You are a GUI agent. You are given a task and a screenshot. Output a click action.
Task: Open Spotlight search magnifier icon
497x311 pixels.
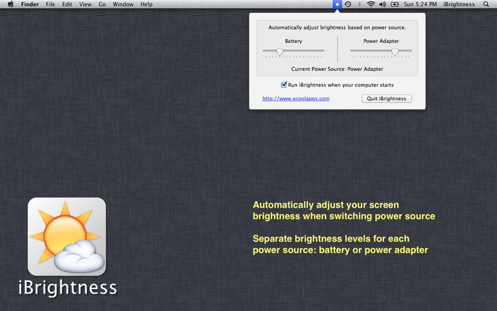(x=486, y=4)
